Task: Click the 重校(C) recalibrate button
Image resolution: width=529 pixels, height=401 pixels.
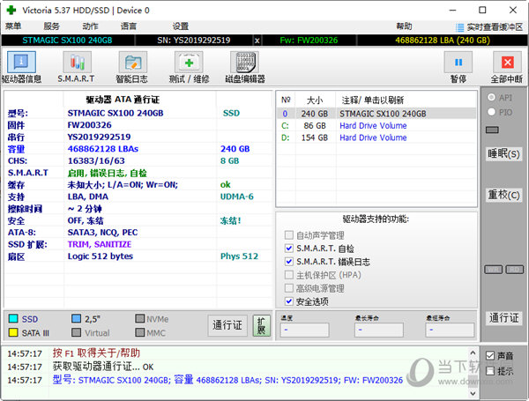Action: (503, 195)
